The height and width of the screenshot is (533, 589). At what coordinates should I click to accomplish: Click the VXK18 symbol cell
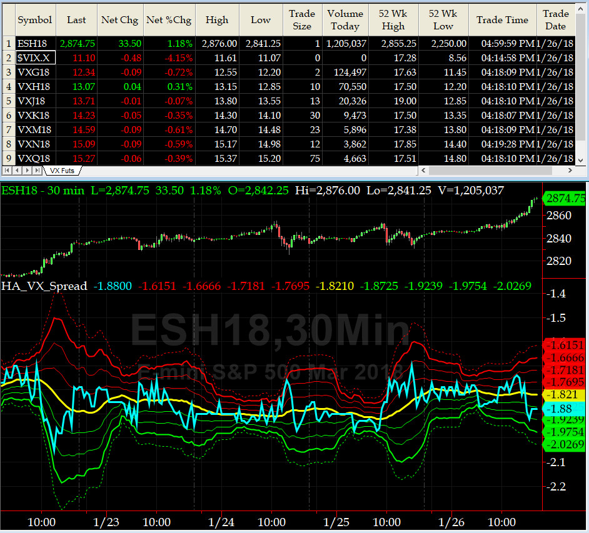point(35,115)
